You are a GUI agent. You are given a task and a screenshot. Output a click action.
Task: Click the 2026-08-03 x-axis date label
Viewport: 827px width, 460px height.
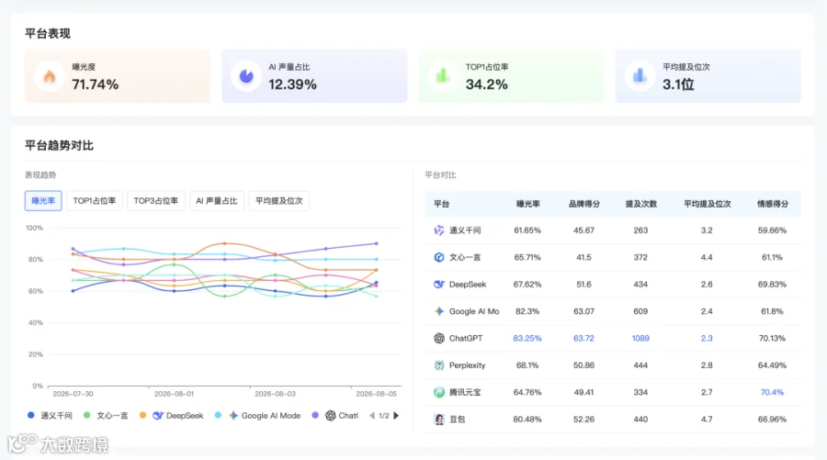[x=276, y=394]
